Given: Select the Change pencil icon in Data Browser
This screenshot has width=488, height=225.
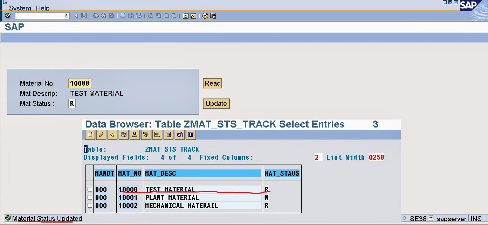Looking at the screenshot, I should click(x=101, y=135).
